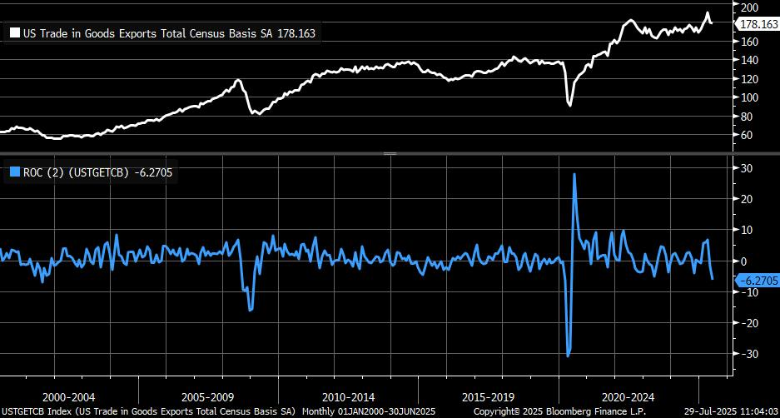Click the blue ROC series legend swatch
Image resolution: width=780 pixels, height=418 pixels.
[x=14, y=172]
